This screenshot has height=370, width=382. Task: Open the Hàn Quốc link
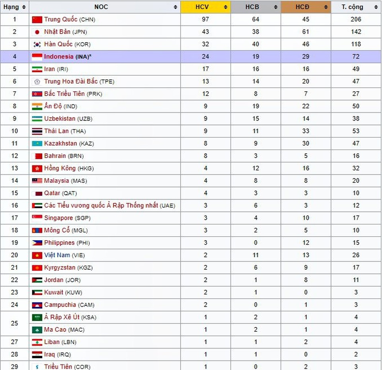tap(58, 44)
